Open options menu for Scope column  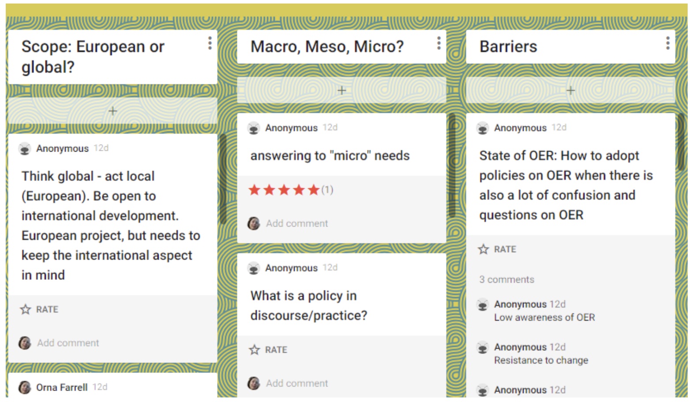pyautogui.click(x=210, y=43)
